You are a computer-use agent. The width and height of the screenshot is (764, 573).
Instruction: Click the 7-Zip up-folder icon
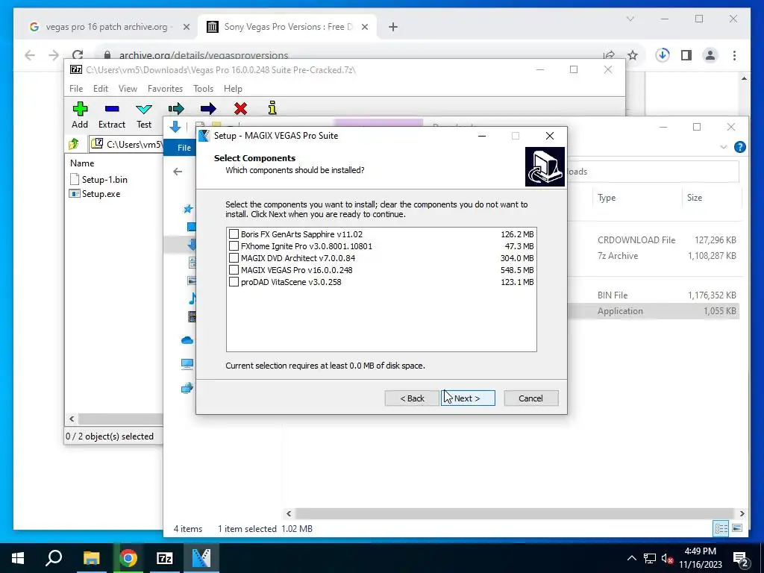[x=74, y=144]
